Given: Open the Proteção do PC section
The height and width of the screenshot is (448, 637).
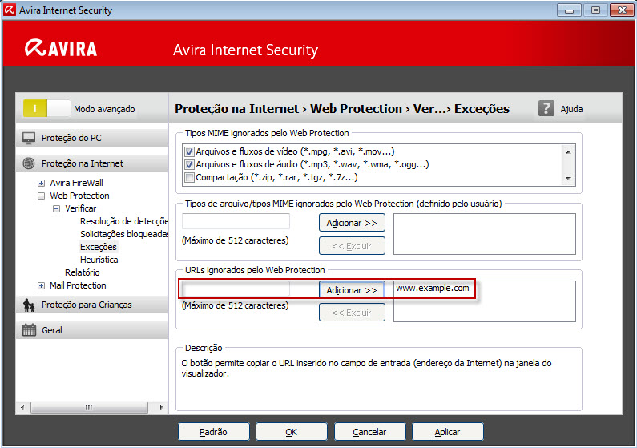Looking at the screenshot, I should click(93, 138).
